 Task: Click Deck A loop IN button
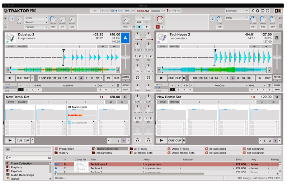click(x=108, y=78)
